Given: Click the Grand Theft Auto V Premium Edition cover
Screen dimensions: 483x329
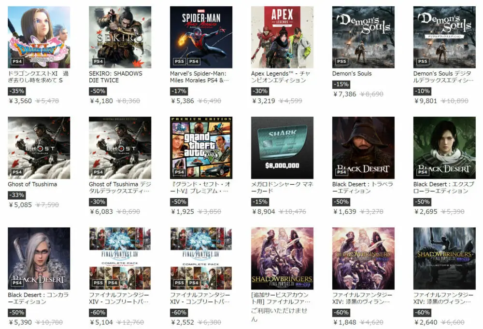Looking at the screenshot, I should (x=201, y=148).
